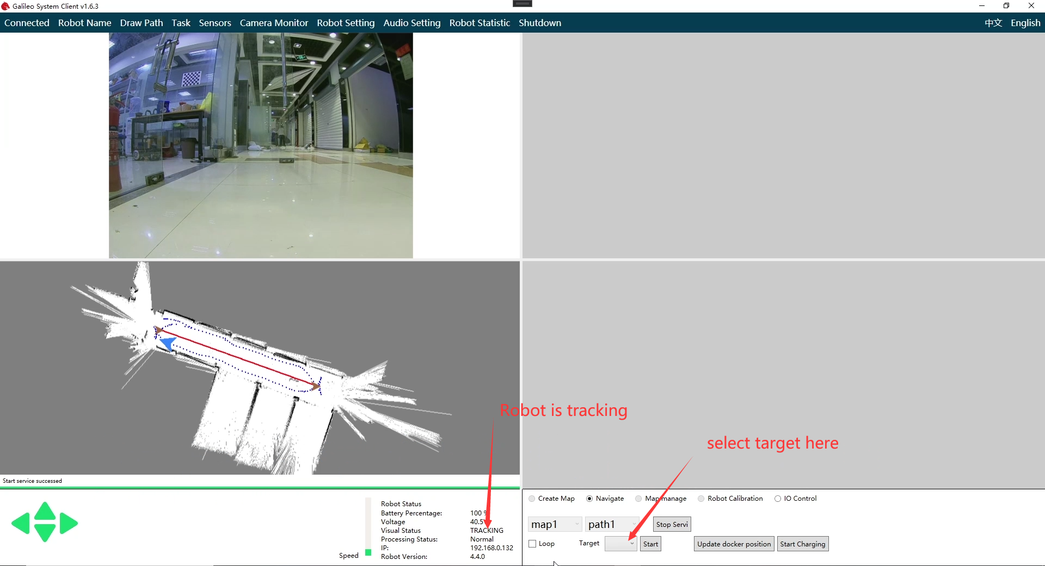The height and width of the screenshot is (566, 1045).
Task: Open the Draw Path menu
Action: 142,23
